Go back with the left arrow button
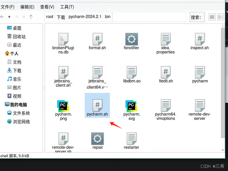 pos(3,17)
